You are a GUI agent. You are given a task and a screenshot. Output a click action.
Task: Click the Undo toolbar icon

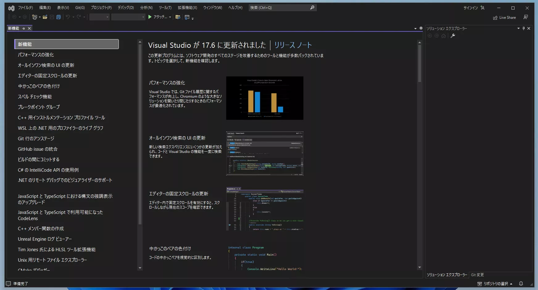pos(68,17)
